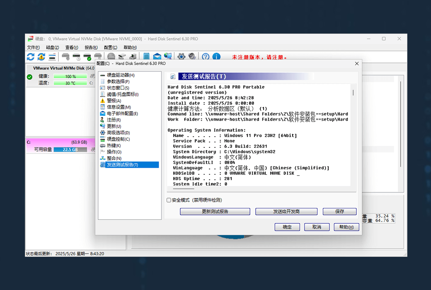Click the report page icon beside 发送测试报告 header
Screen dimensions: 431x290
click(x=173, y=76)
